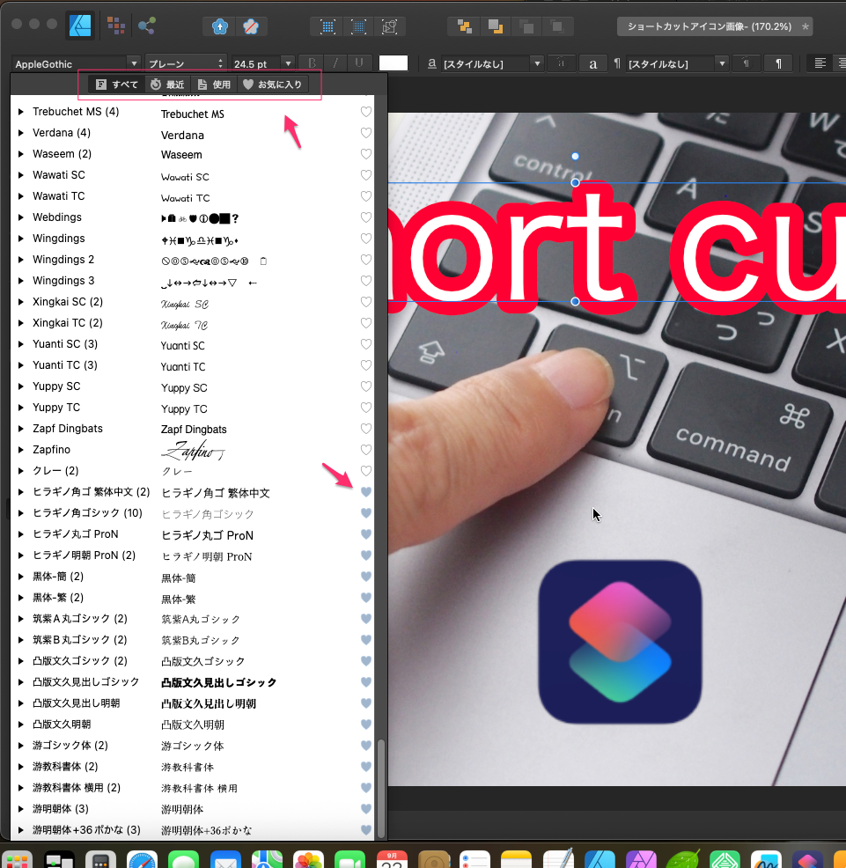The width and height of the screenshot is (846, 868).
Task: Click the Safari icon in the Dock
Action: point(141,858)
